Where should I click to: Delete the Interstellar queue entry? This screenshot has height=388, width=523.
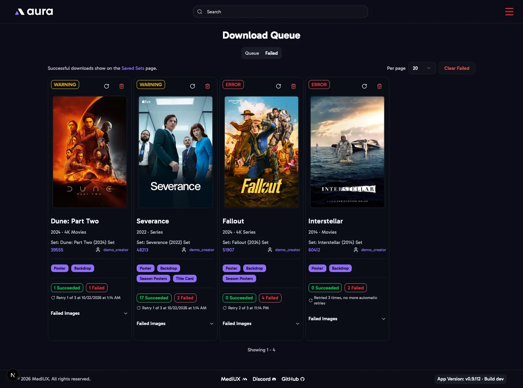pos(379,86)
